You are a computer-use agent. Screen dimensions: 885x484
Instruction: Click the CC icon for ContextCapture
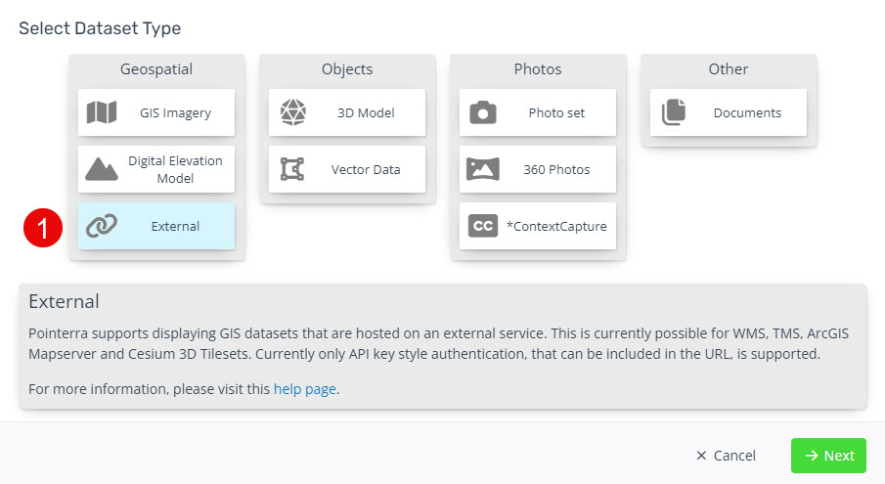482,226
